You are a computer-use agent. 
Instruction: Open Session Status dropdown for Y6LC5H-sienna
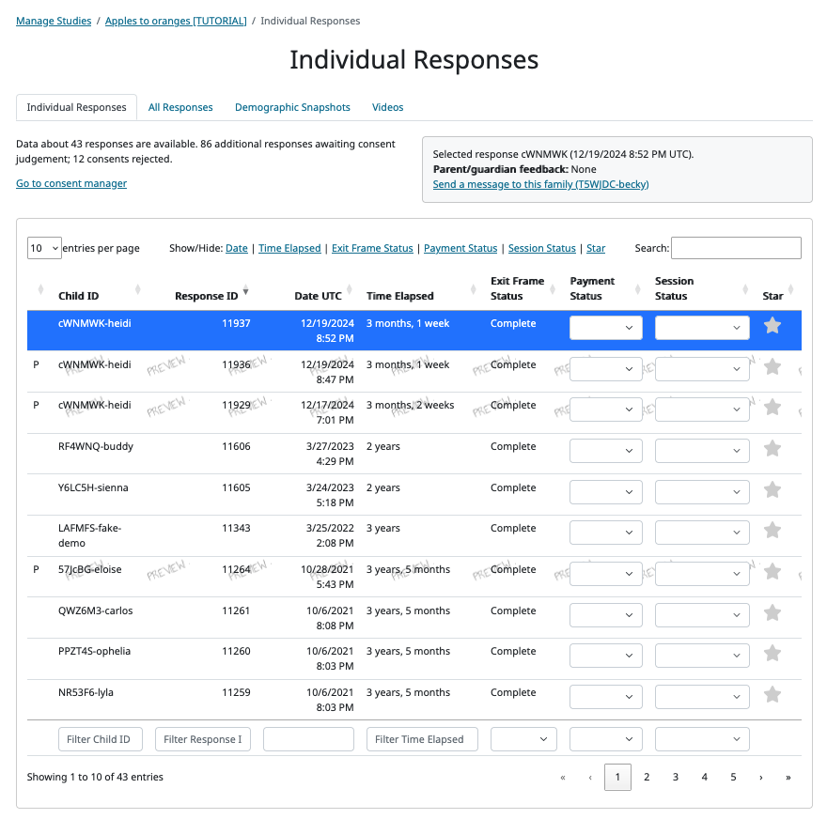click(702, 492)
